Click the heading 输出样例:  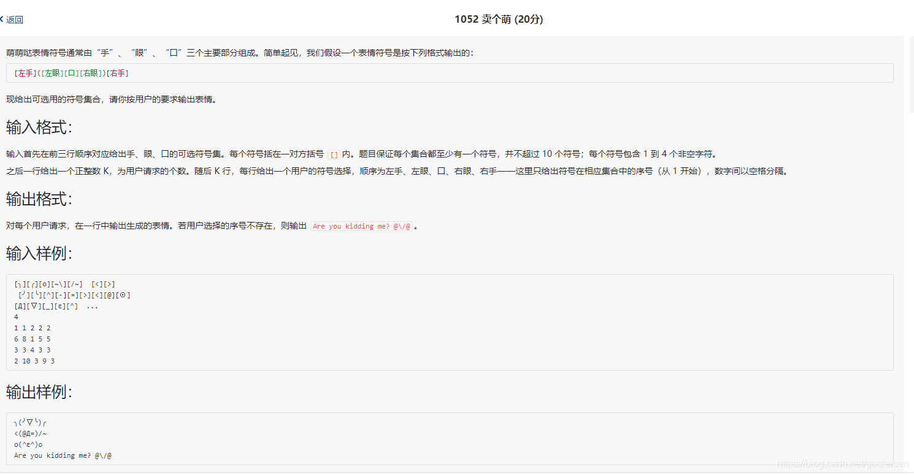tap(39, 392)
